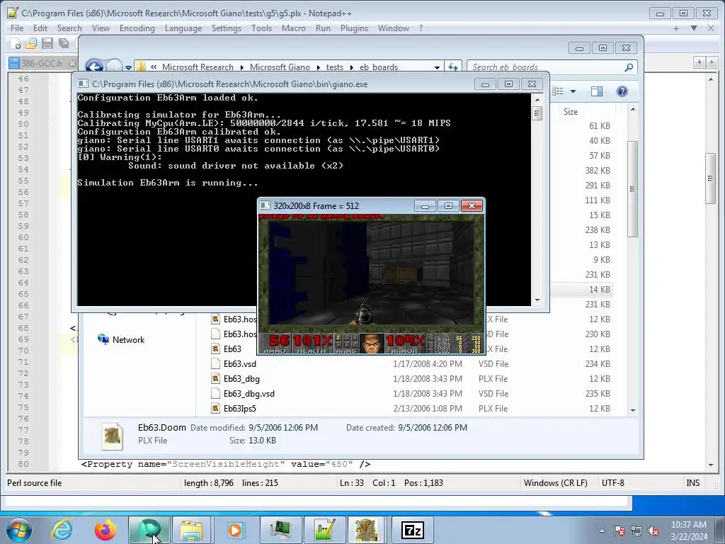
Task: Click the Save icon in Notepad++ toolbar
Action: [x=47, y=44]
